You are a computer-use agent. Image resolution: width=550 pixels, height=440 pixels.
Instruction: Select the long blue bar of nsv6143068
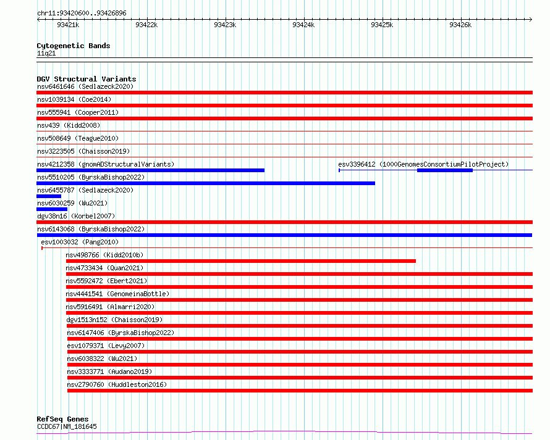[x=284, y=235]
